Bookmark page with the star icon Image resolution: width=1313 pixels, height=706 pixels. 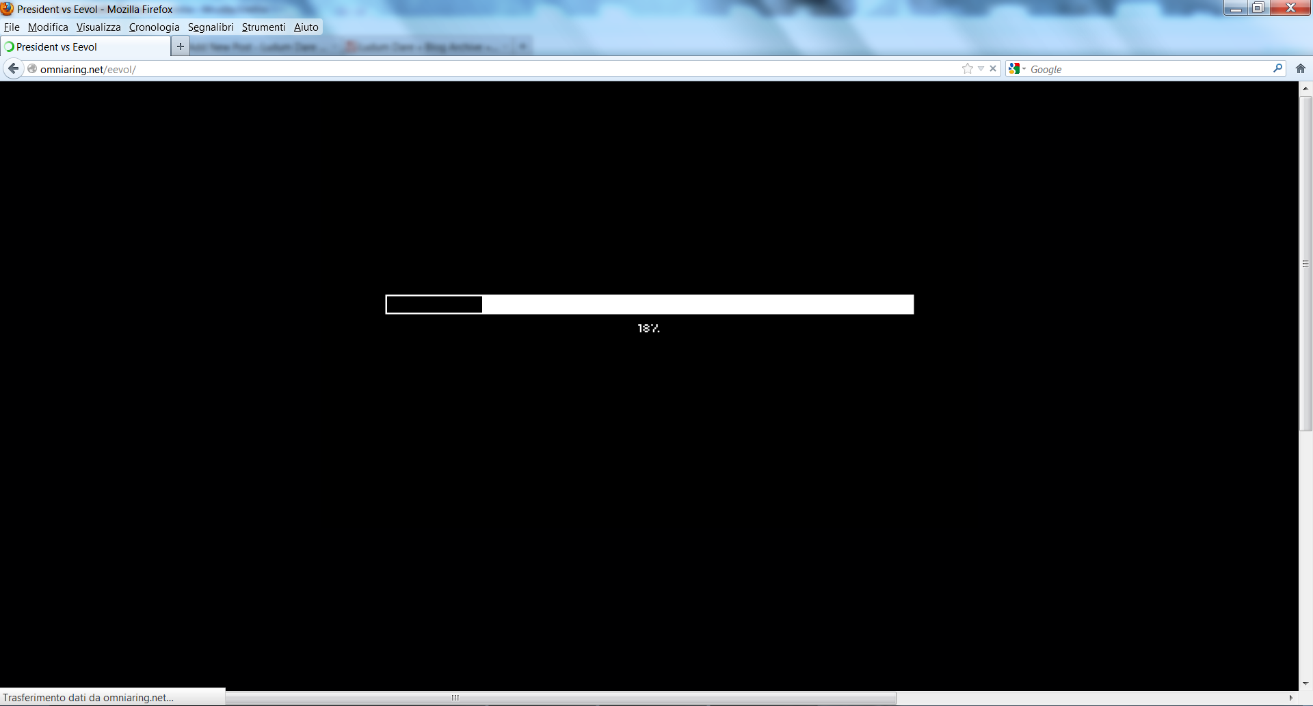(967, 68)
